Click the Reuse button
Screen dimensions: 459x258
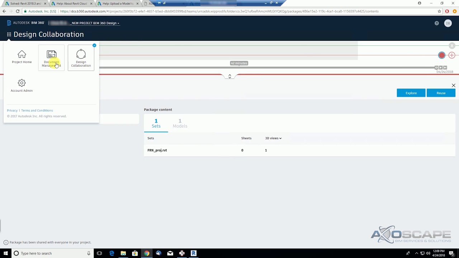(x=441, y=93)
